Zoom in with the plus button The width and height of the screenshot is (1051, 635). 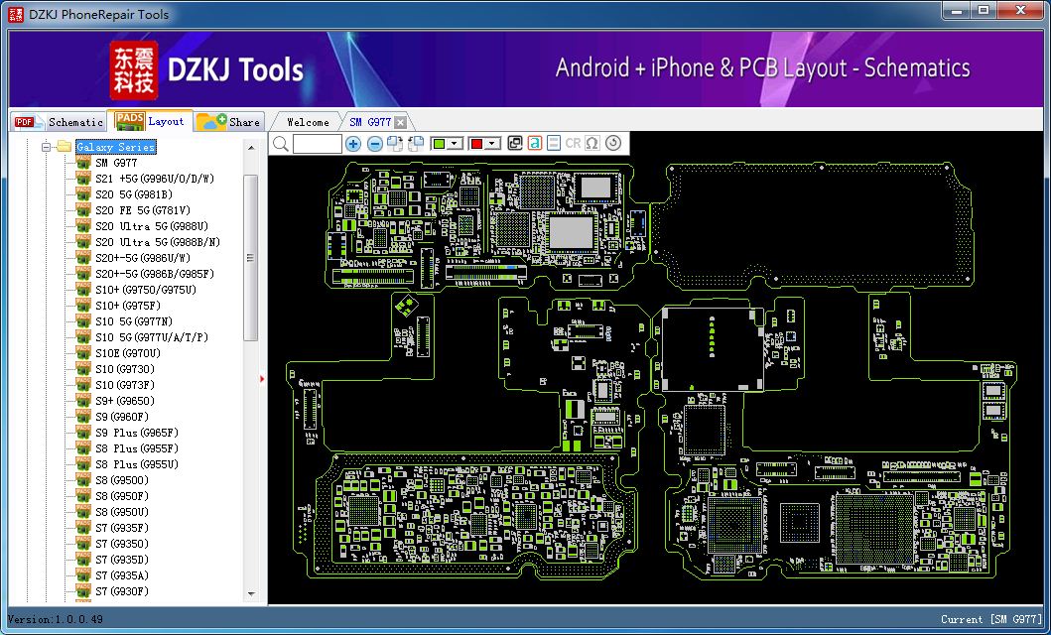pos(353,143)
